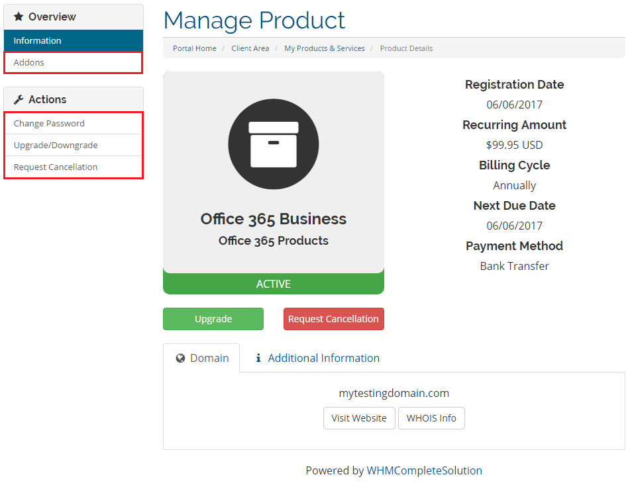Open Upgrade/Downgrade in Actions panel
Image resolution: width=632 pixels, height=485 pixels.
[x=74, y=145]
